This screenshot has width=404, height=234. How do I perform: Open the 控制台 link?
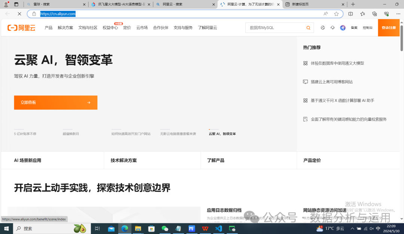[368, 28]
